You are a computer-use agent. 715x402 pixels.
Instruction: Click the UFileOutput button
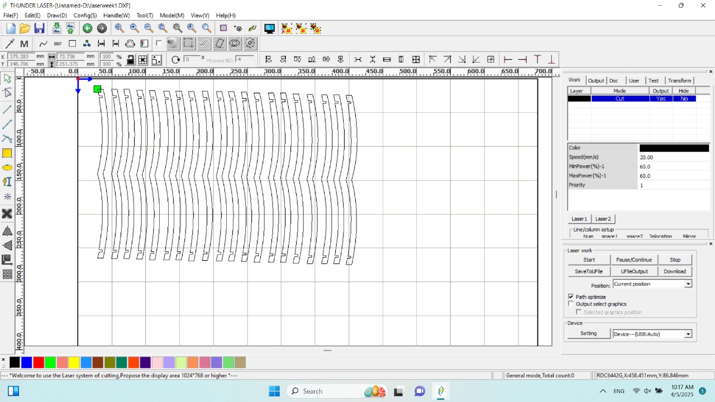[634, 271]
